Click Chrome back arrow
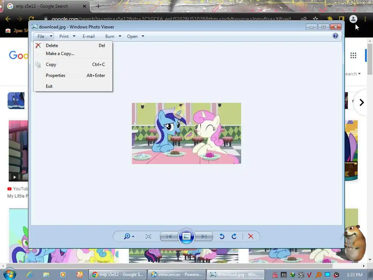 [x=8, y=19]
